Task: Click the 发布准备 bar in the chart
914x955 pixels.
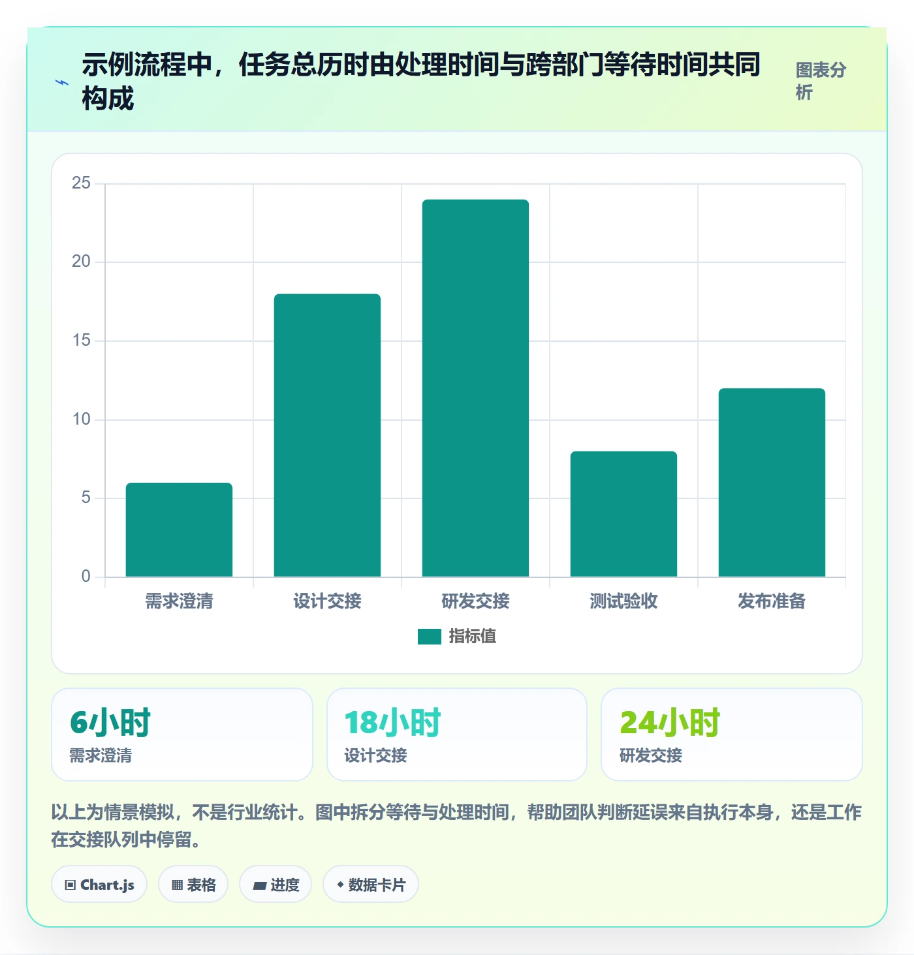Action: [x=772, y=483]
